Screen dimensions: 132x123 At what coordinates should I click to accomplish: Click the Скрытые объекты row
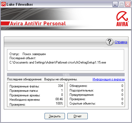(x=96, y=103)
